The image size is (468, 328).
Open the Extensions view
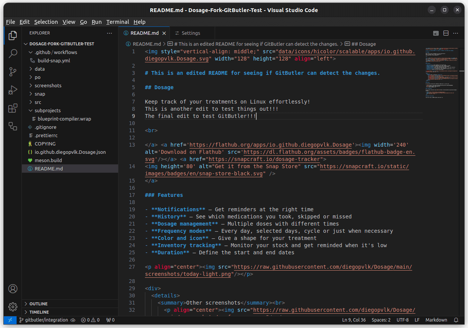pos(13,108)
